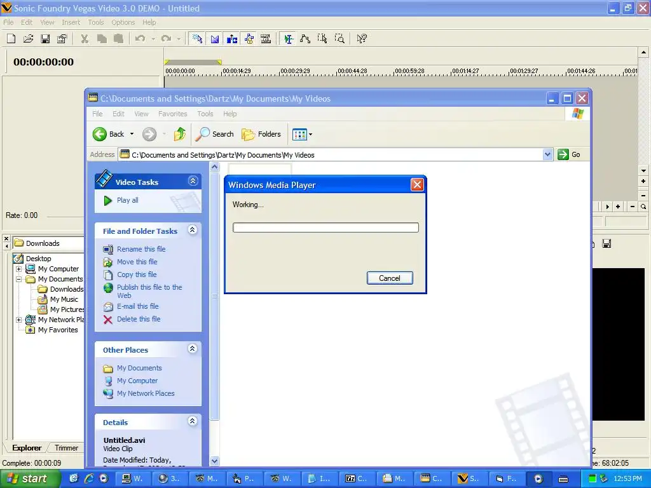Screen dimensions: 651x488
Task: Click the timeline zoom magnifier icon
Action: pos(643,207)
